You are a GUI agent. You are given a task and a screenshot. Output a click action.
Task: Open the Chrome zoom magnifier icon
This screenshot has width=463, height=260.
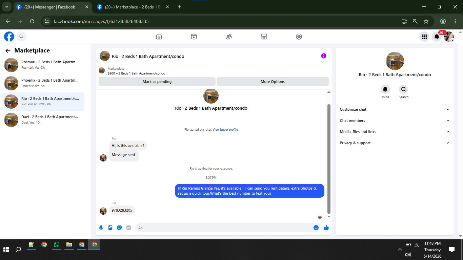point(415,21)
